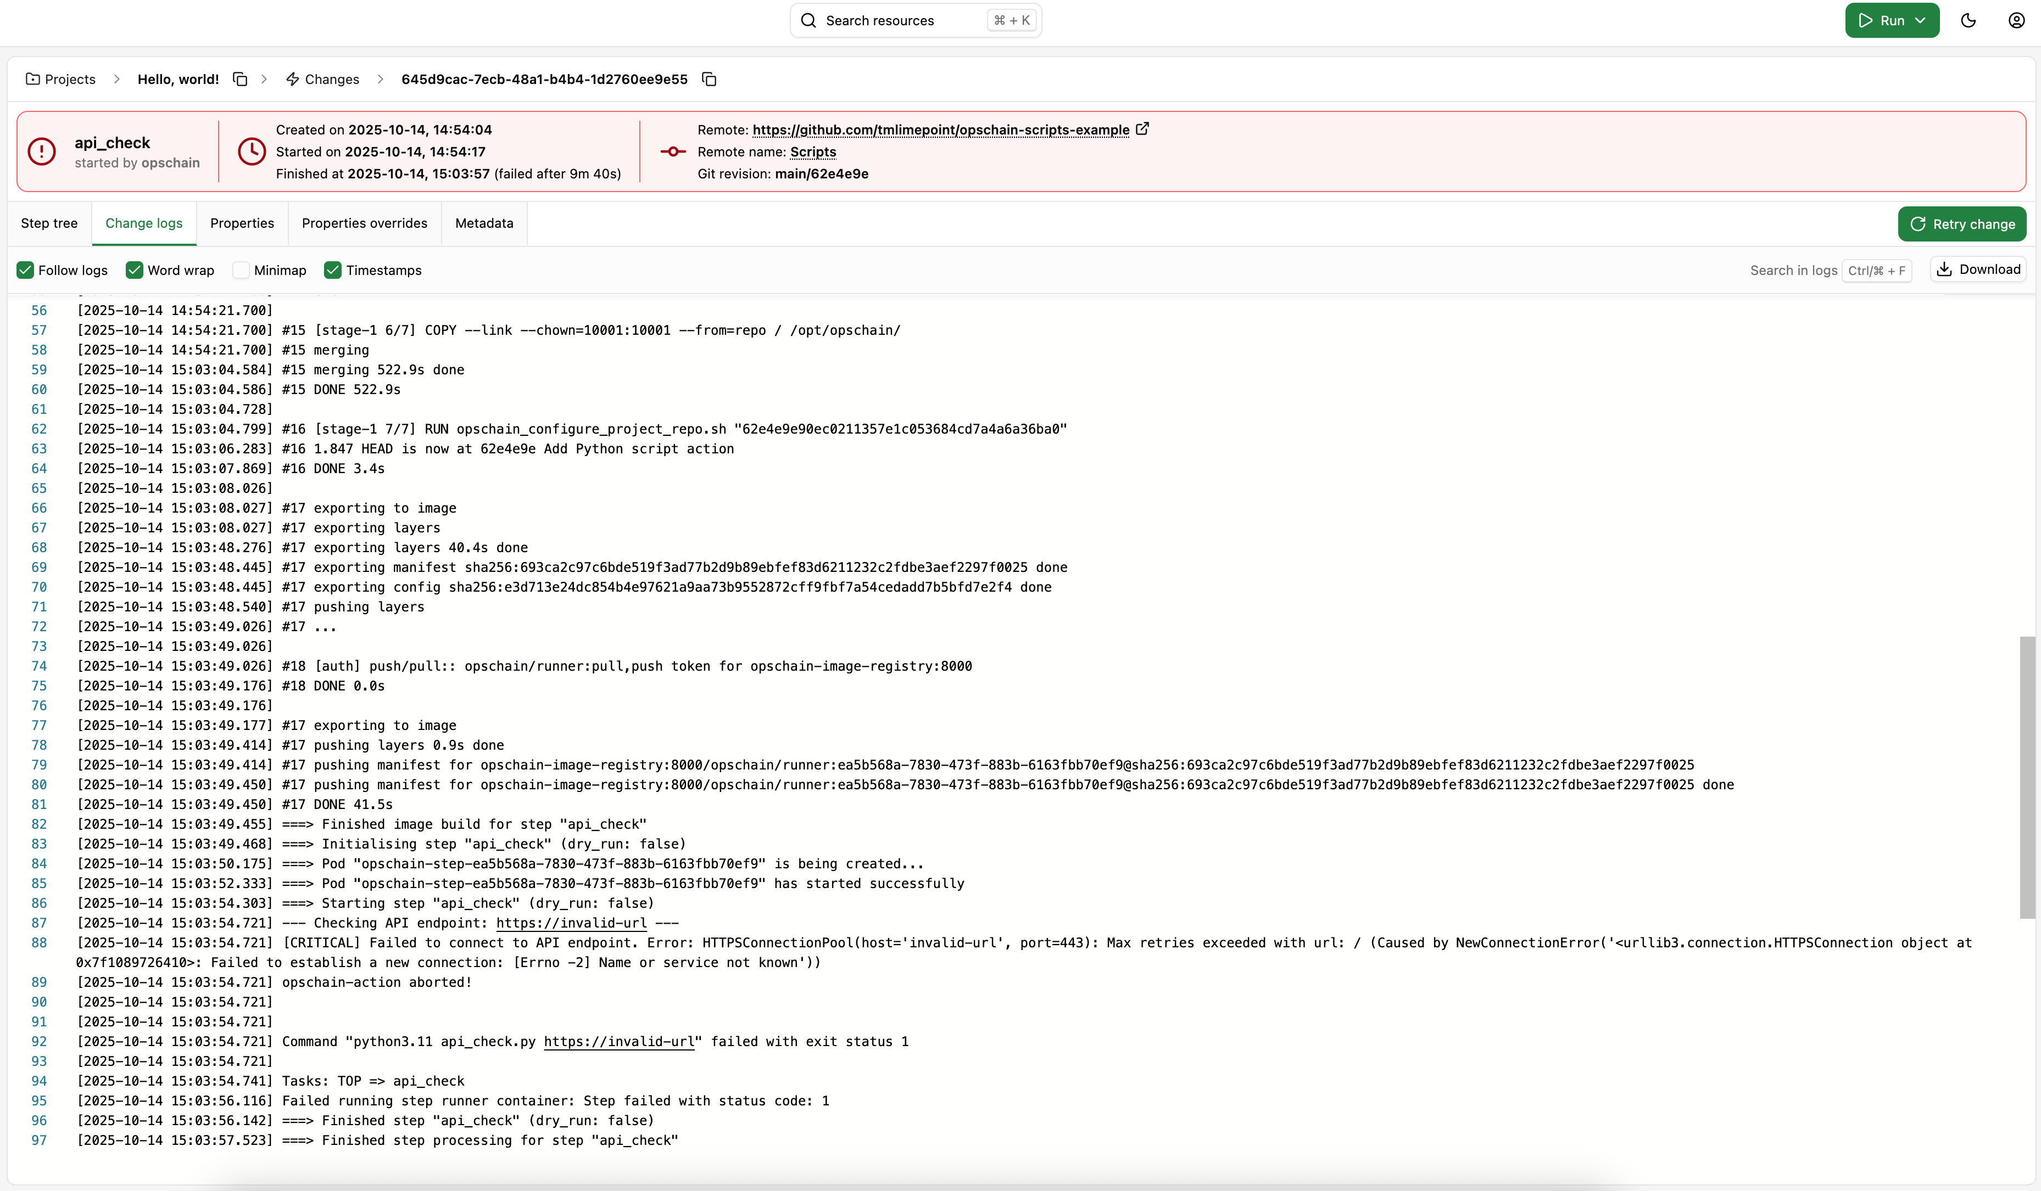Switch to the Step tree tab
This screenshot has height=1191, width=2041.
(x=48, y=223)
